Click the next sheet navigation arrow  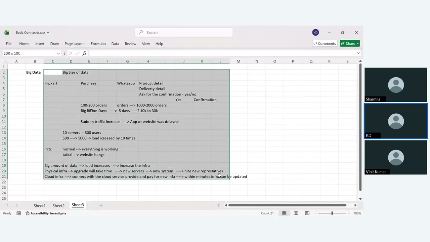(x=16, y=205)
